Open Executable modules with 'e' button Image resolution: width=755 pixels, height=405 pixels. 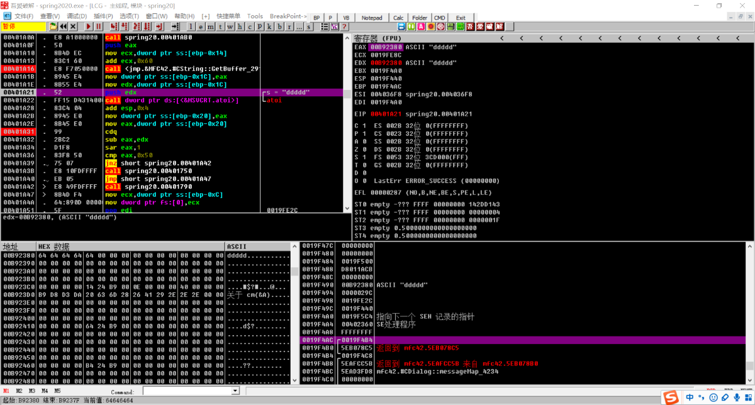pos(201,26)
